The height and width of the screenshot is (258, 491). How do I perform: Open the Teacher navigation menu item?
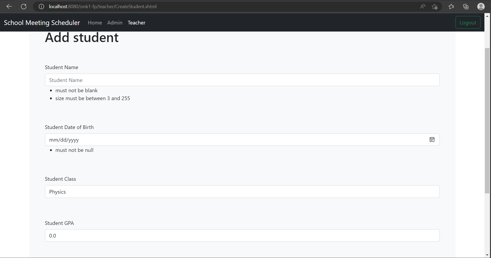136,23
